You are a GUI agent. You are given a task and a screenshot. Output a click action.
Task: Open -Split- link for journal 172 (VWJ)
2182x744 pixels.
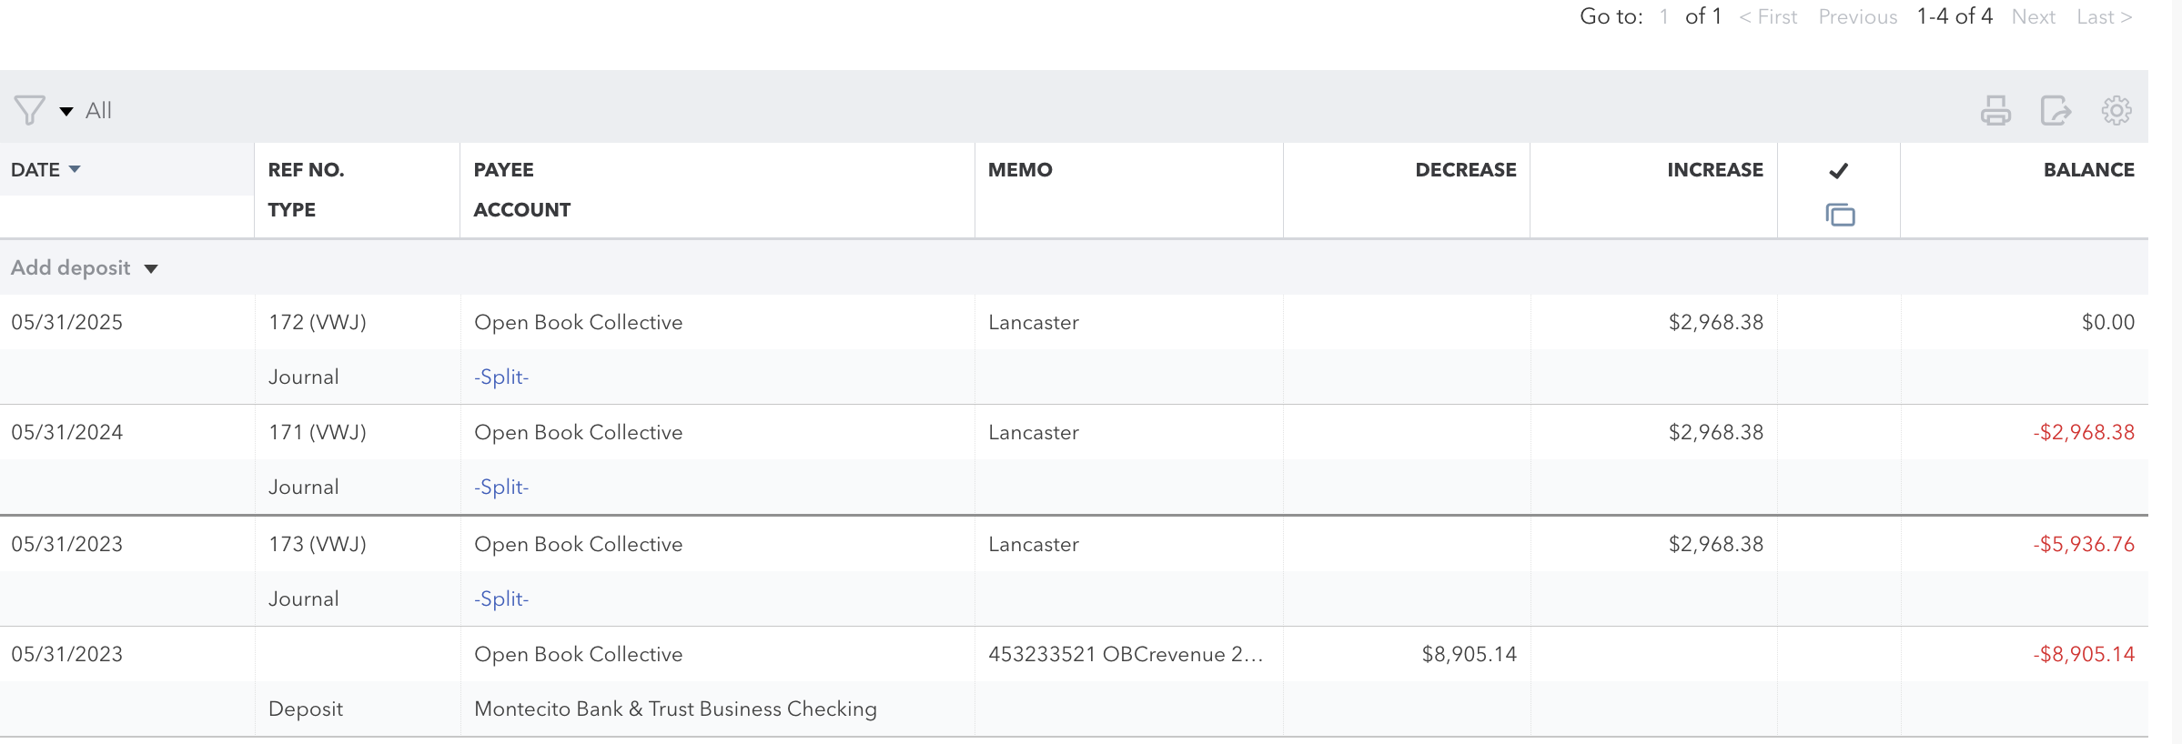(501, 377)
